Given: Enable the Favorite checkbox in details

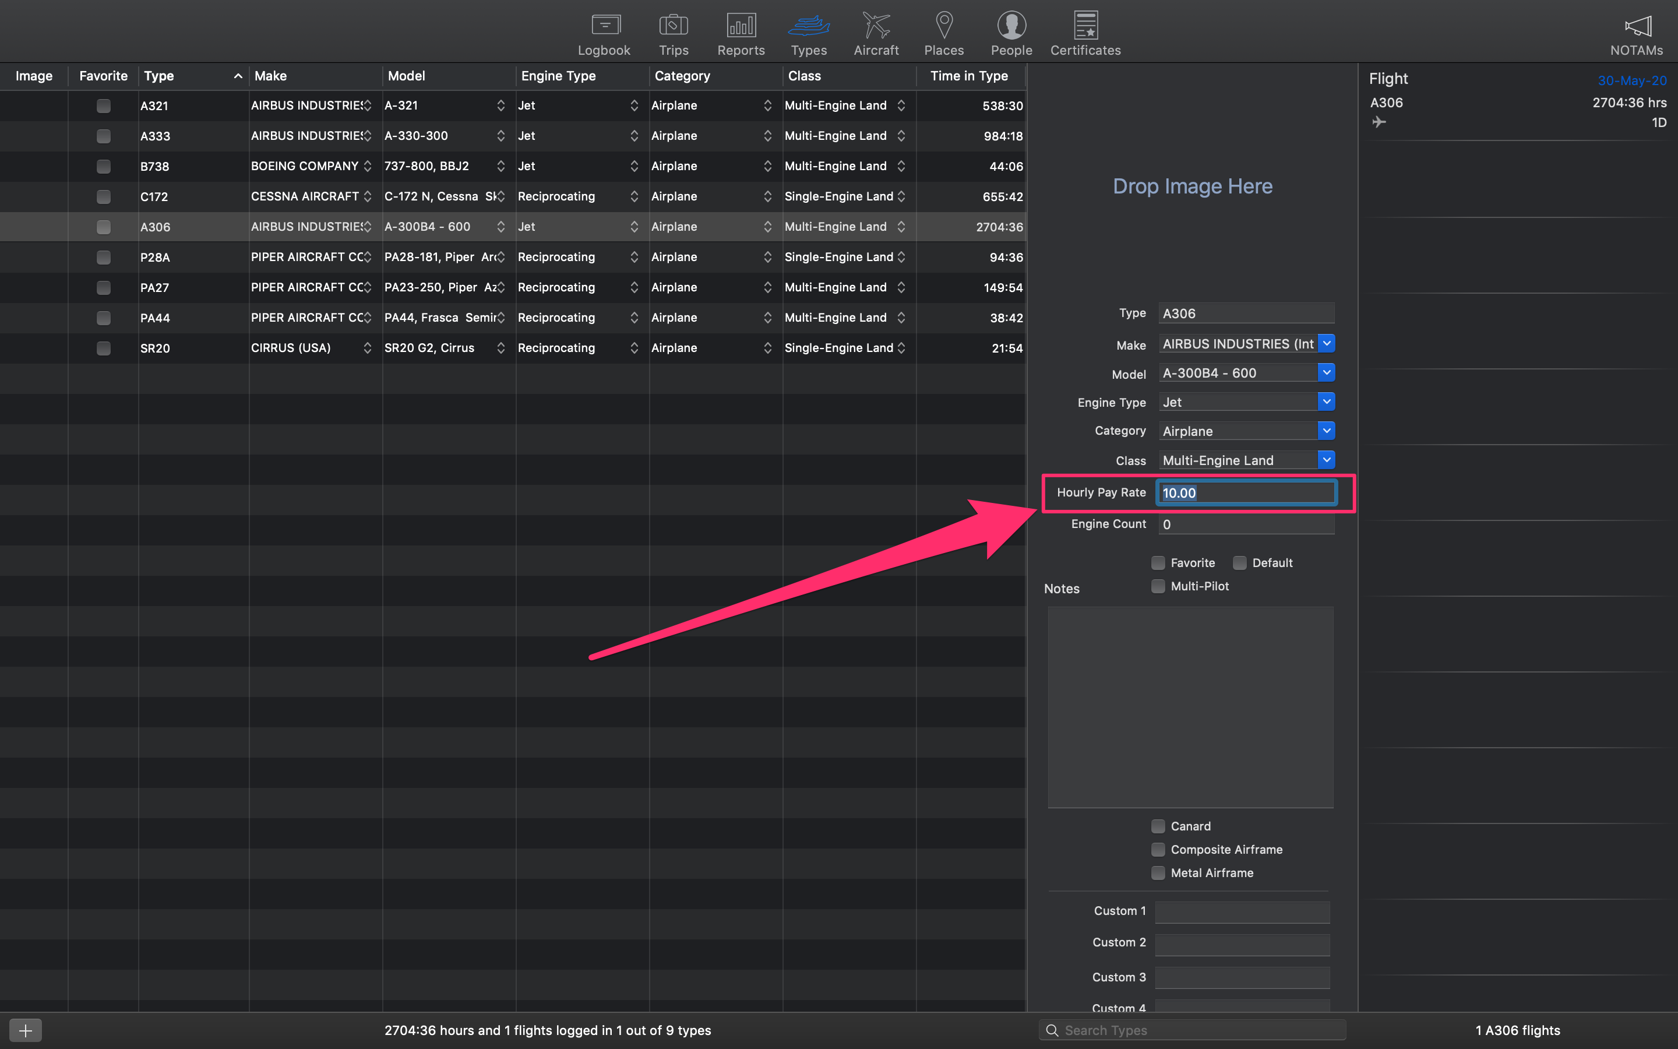Looking at the screenshot, I should (1158, 562).
